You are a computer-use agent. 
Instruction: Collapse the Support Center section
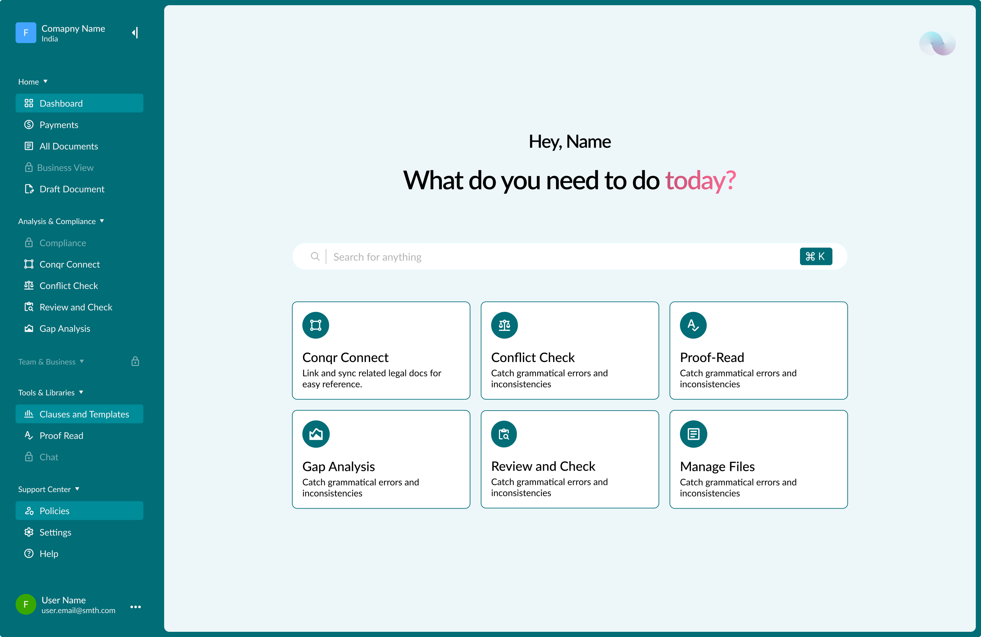tap(77, 489)
